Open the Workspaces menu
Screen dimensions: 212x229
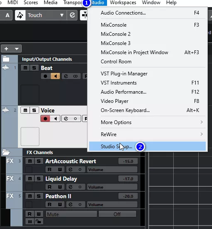(123, 2)
